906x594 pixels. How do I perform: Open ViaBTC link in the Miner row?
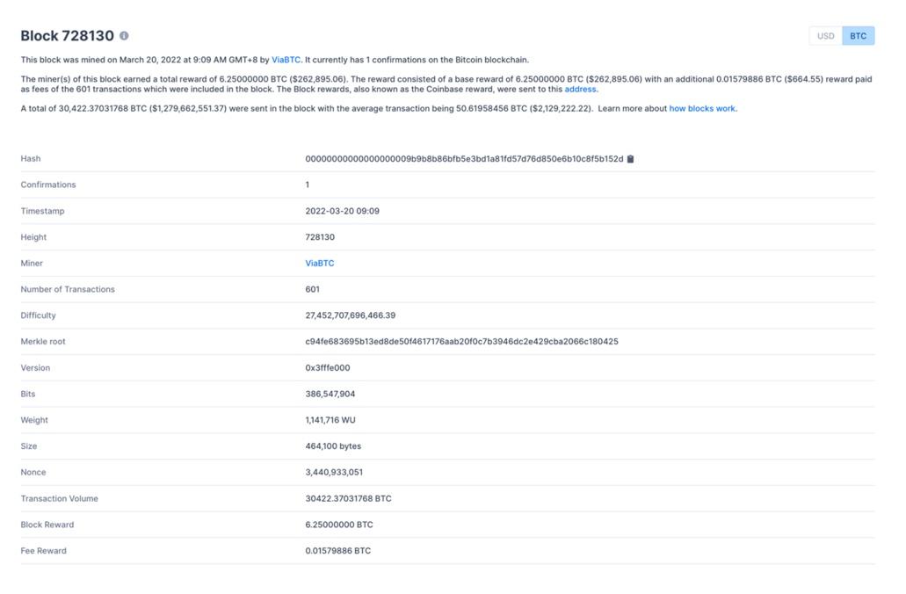click(x=320, y=263)
